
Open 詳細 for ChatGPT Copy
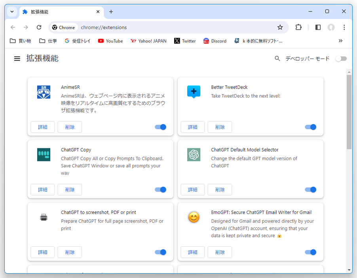click(x=43, y=189)
